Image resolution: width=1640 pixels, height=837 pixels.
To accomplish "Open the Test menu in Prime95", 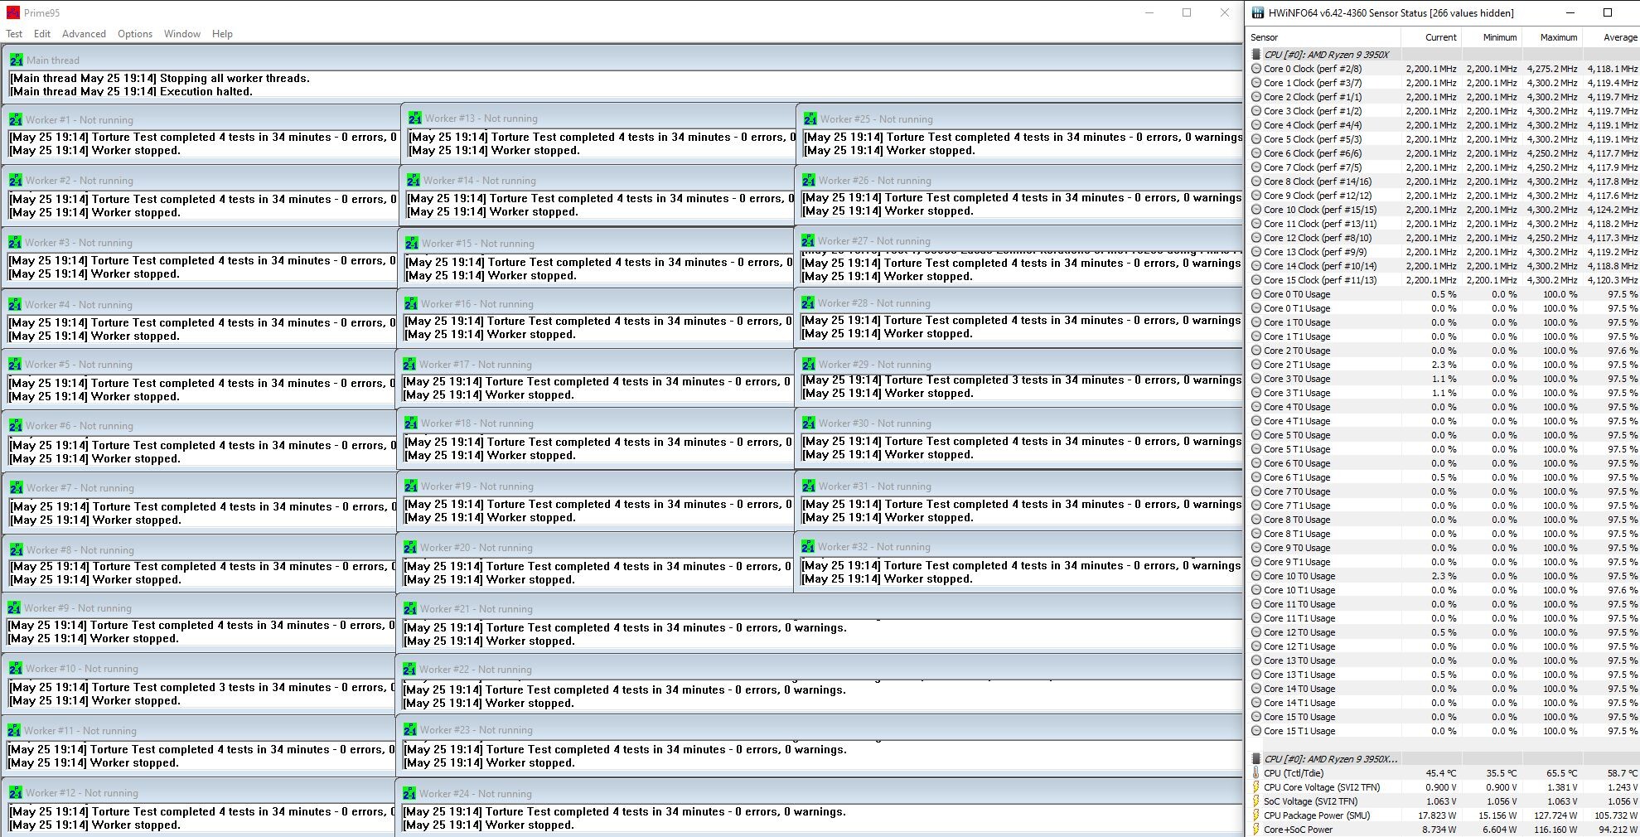I will coord(14,34).
